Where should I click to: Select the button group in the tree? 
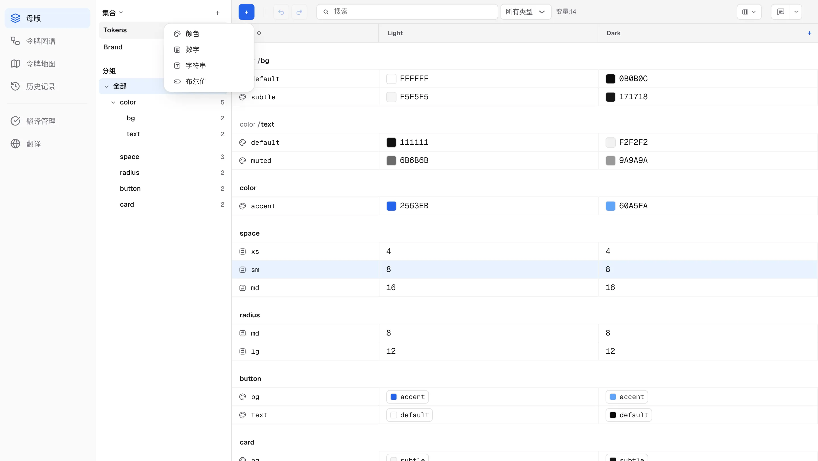163,188
